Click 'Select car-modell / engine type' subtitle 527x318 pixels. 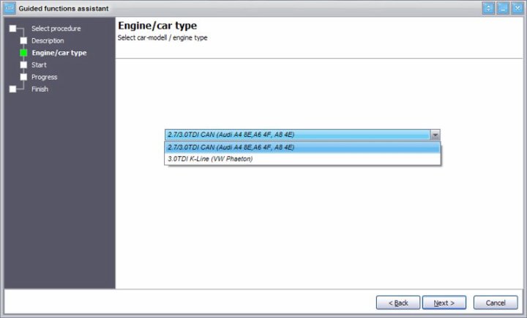[x=162, y=37]
